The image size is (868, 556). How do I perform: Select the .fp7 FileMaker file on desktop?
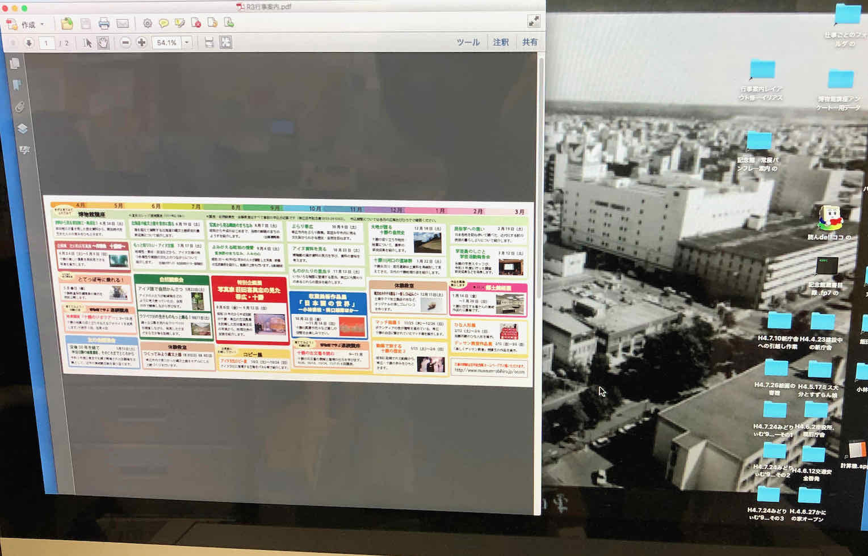pos(827,276)
